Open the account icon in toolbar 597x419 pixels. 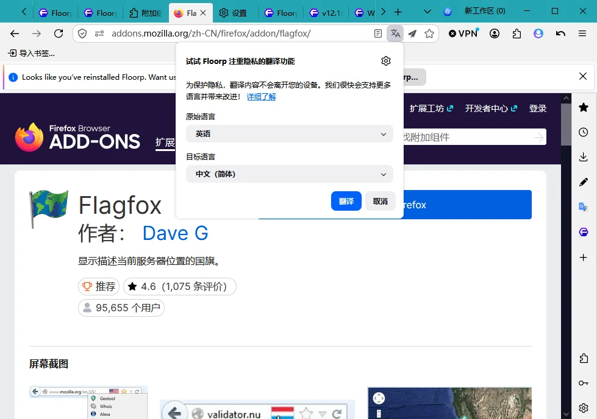[x=494, y=33]
